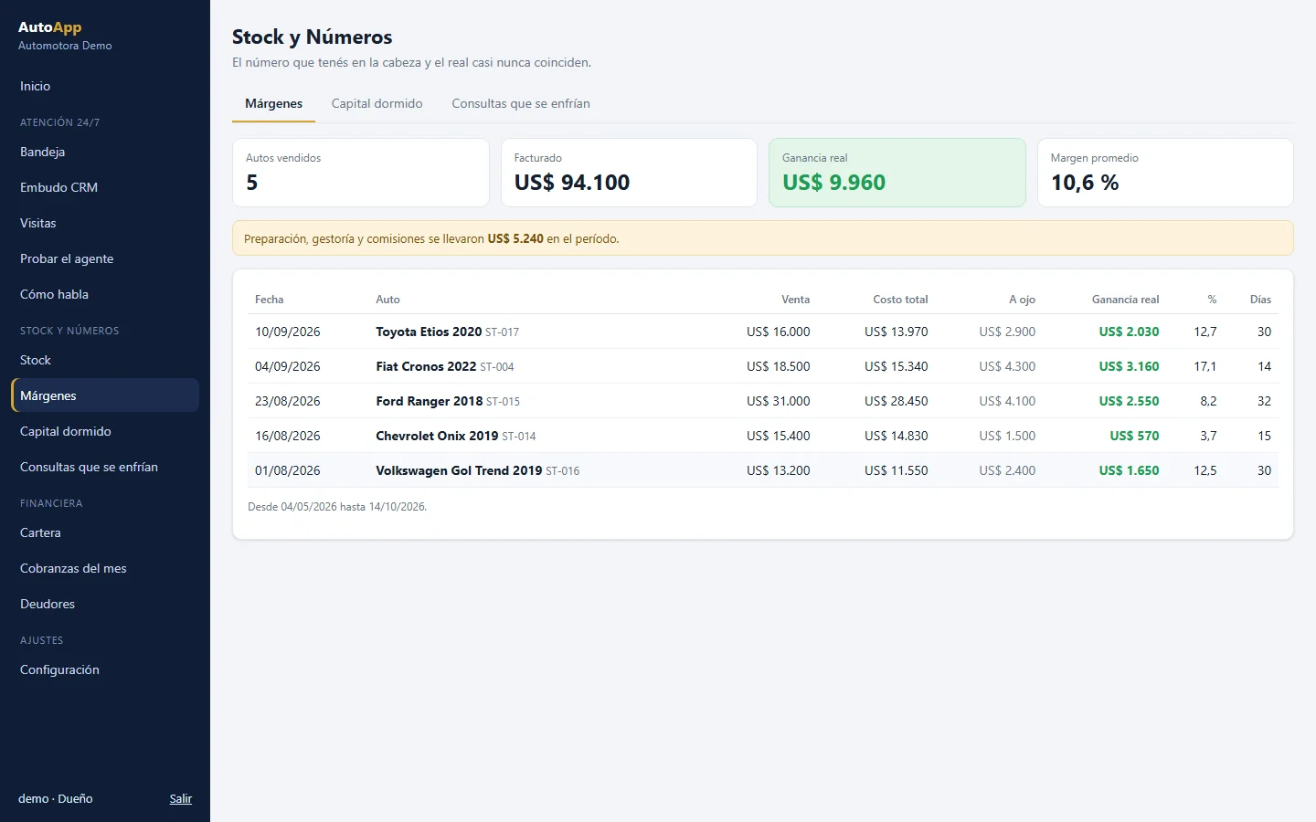
Task: Select the Fiat Cronos 2022 row
Action: pyautogui.click(x=763, y=366)
